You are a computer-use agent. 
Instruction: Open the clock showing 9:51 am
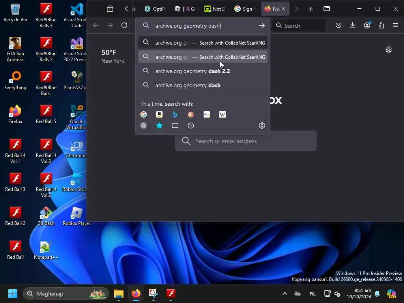pos(359,294)
